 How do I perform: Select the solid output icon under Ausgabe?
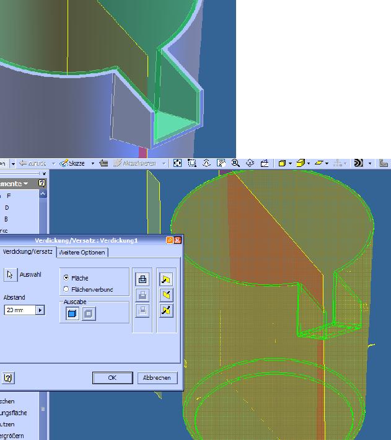pyautogui.click(x=72, y=313)
